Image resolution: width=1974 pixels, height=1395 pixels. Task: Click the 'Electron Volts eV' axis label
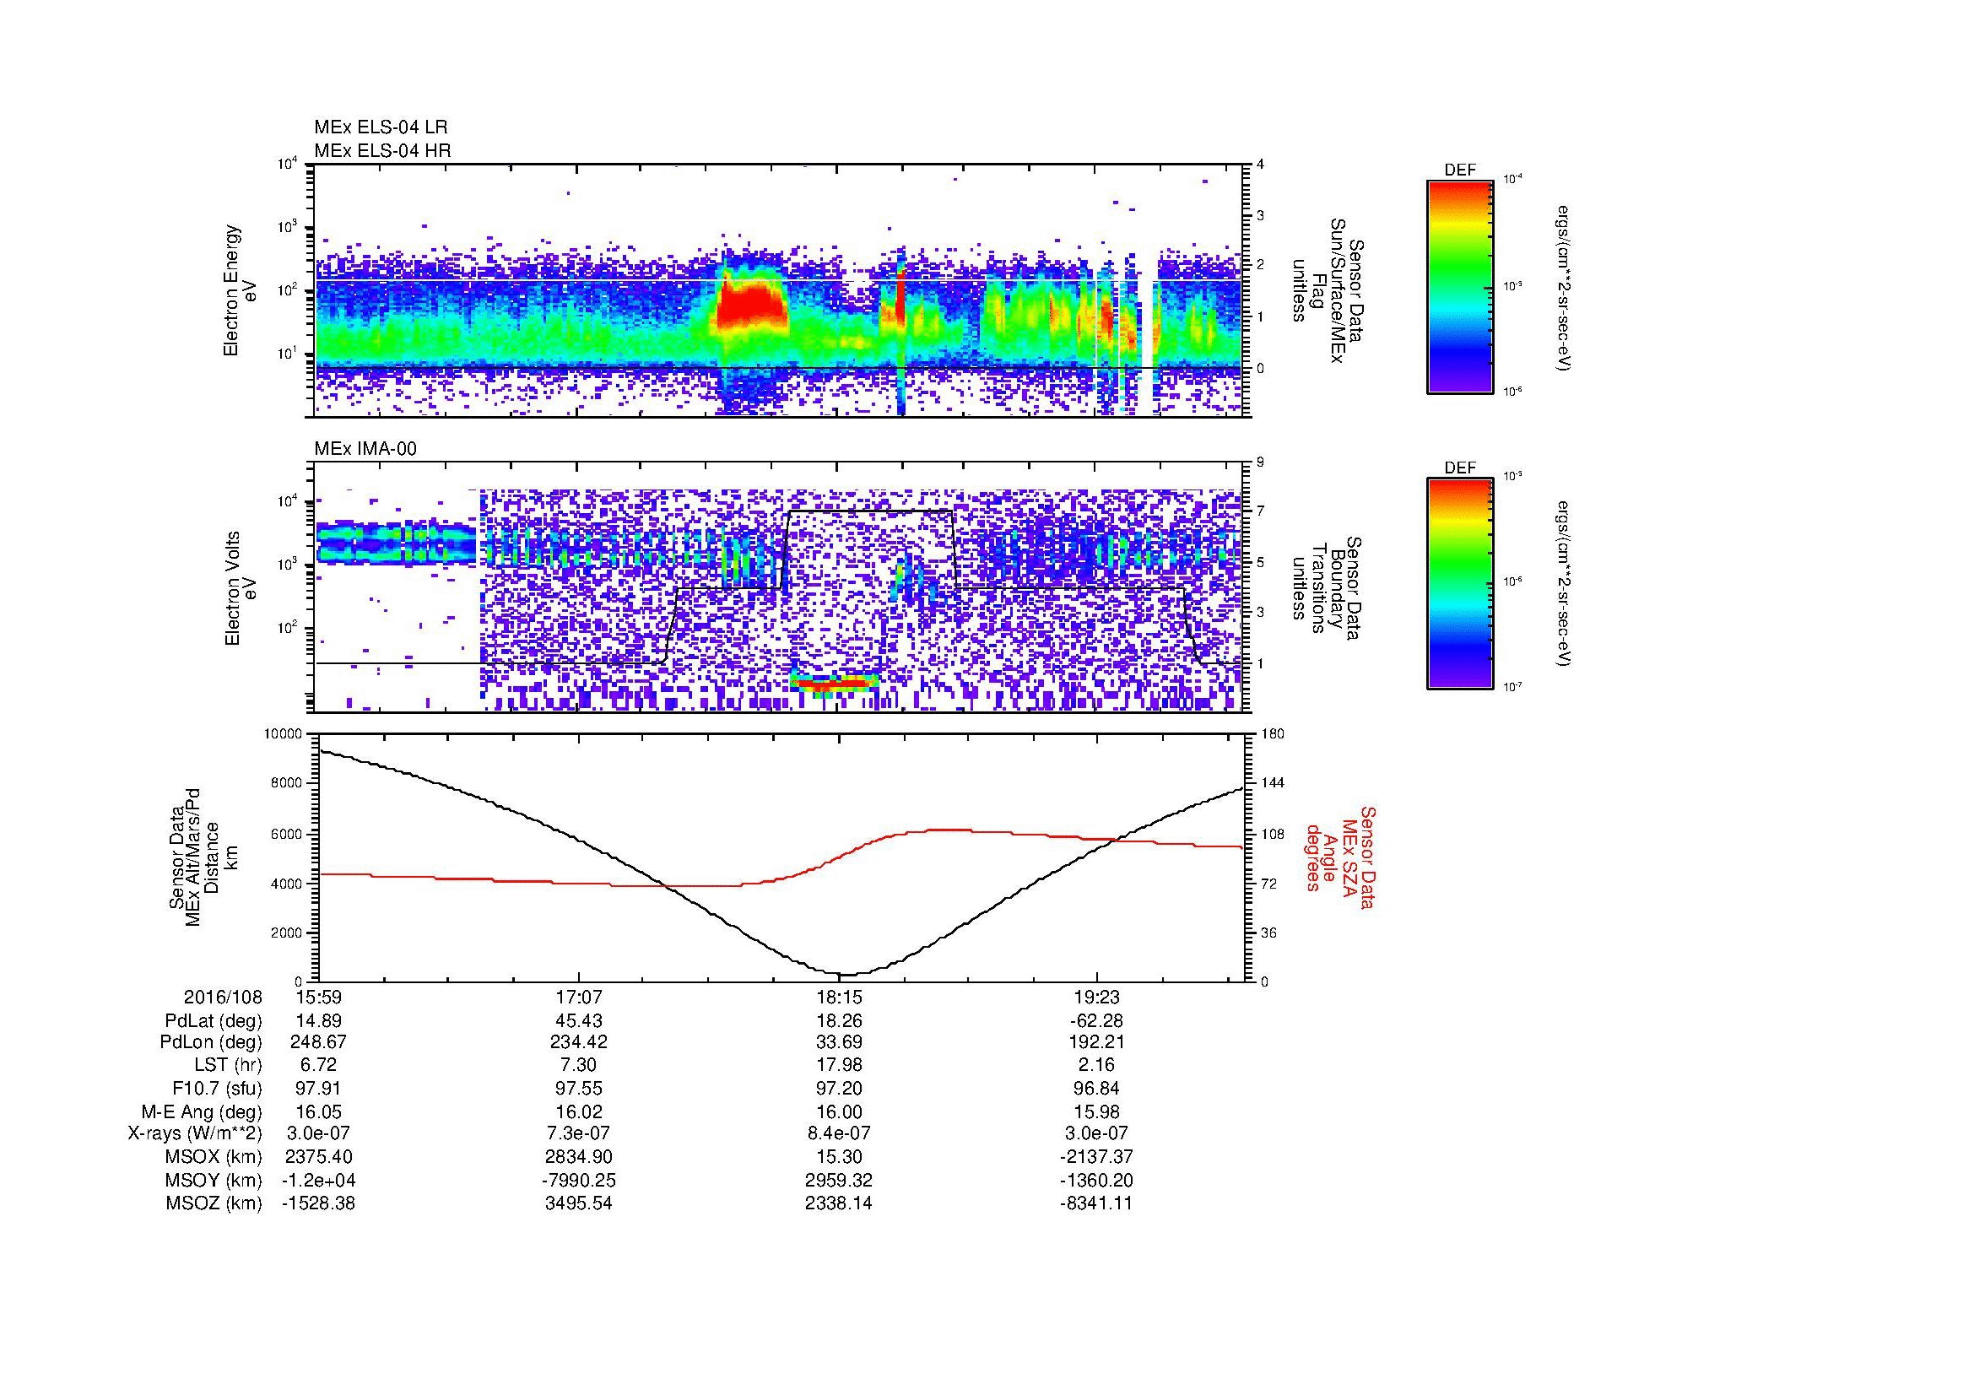click(x=240, y=588)
